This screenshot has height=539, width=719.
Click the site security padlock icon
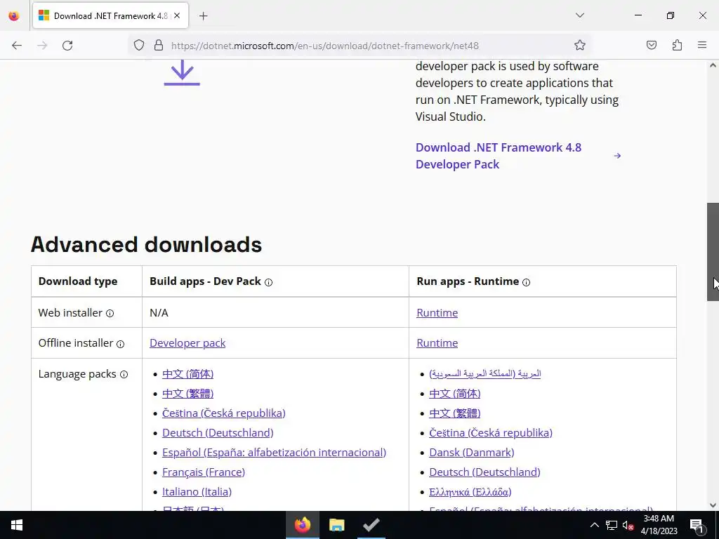click(159, 46)
